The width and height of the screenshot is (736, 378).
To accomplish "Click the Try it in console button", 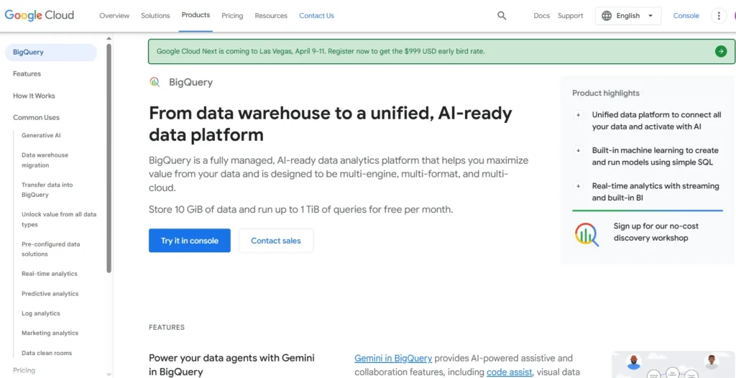I will click(x=190, y=241).
